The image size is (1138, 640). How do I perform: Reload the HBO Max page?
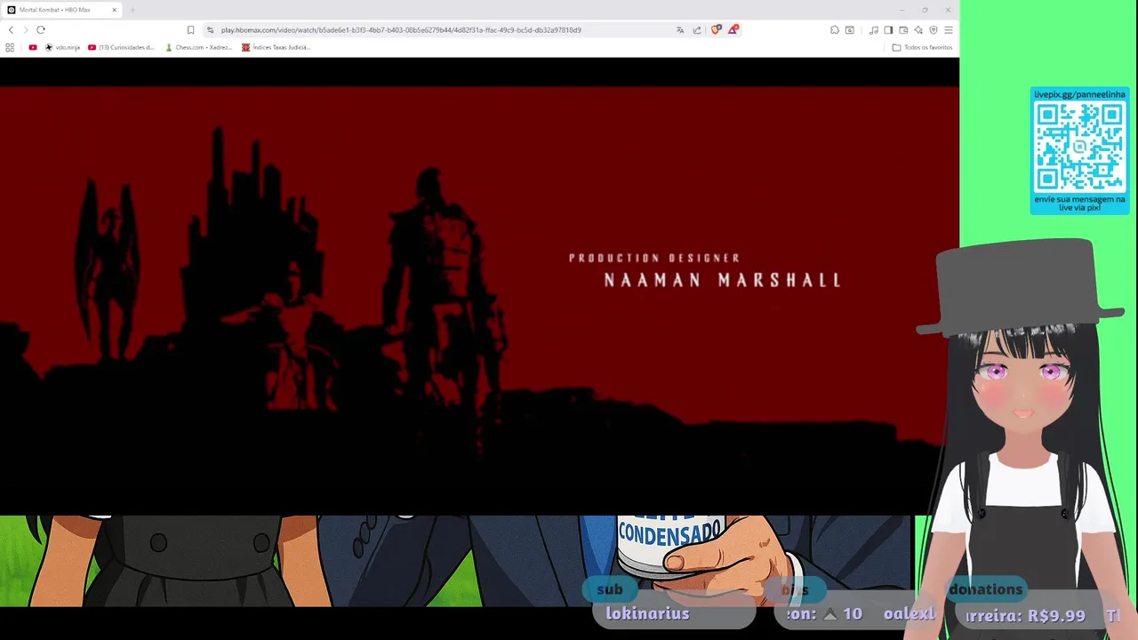(41, 29)
